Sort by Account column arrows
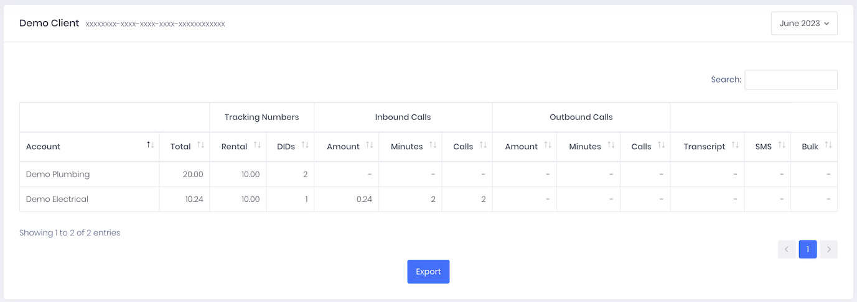 pos(150,145)
